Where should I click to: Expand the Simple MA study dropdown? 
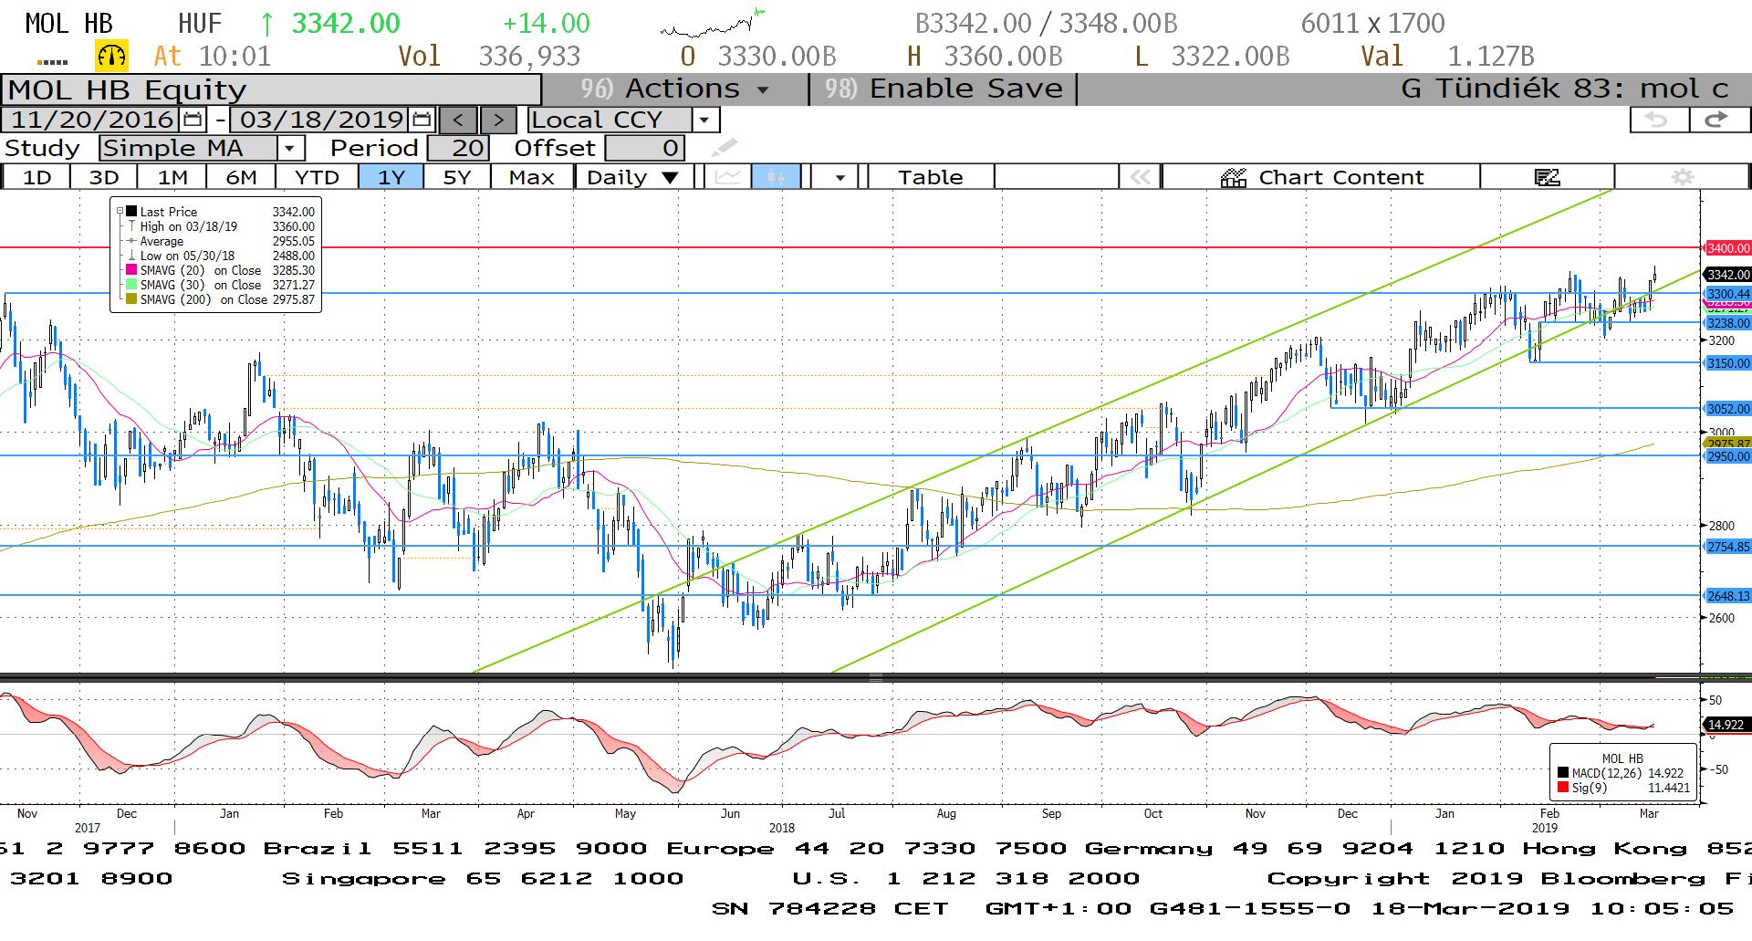289,148
